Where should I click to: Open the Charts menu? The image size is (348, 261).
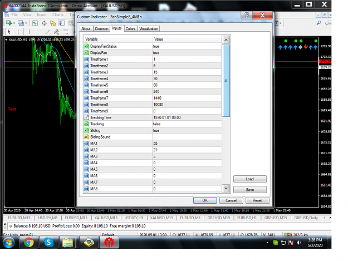(58, 15)
